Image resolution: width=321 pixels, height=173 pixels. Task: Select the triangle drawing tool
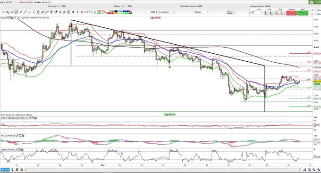pos(95,12)
